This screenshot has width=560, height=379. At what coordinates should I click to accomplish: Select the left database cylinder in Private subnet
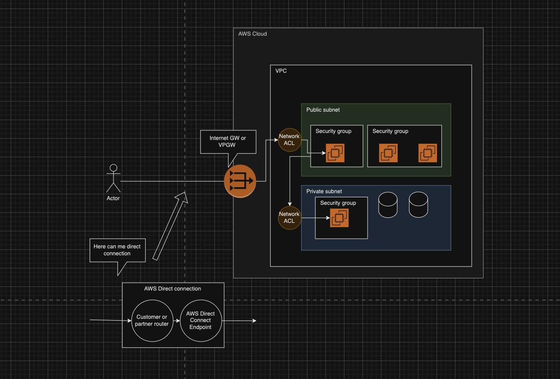388,205
